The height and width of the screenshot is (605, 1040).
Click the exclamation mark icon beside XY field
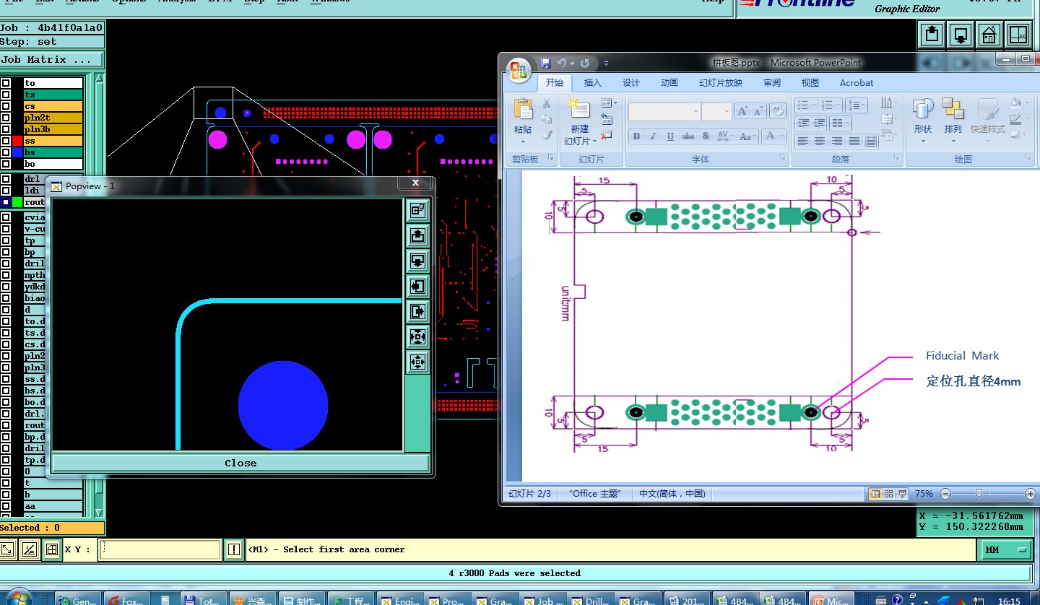(233, 549)
